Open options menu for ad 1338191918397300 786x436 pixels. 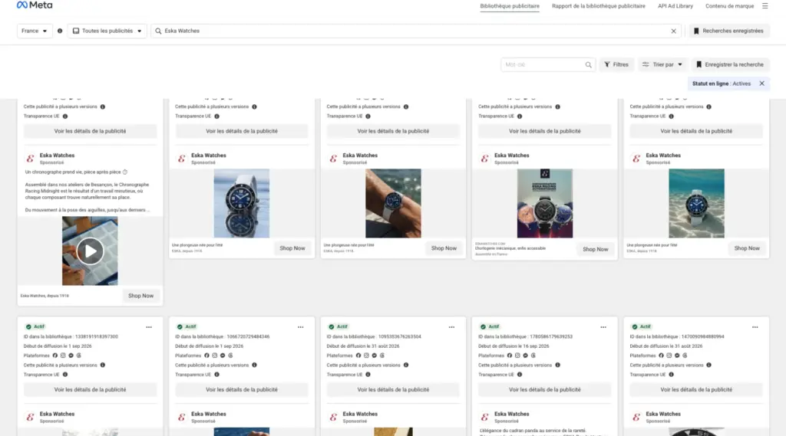click(x=149, y=327)
